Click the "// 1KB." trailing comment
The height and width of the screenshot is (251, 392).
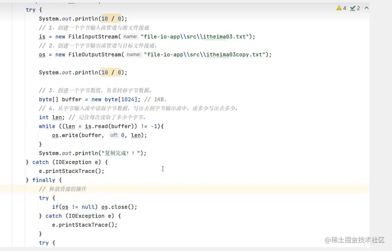(155, 99)
